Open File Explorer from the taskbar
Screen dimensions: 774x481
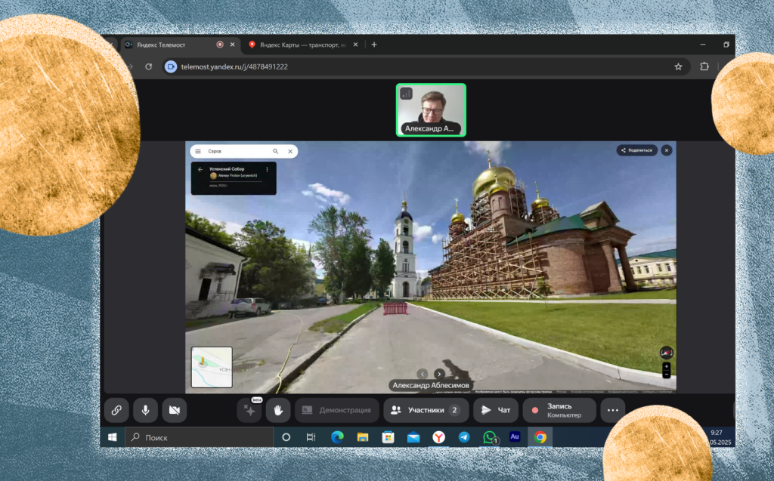point(363,437)
